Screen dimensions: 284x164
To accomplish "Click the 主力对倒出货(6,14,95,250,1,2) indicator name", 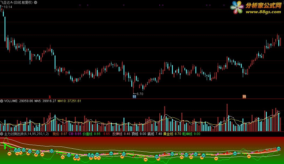I will point(26,134).
